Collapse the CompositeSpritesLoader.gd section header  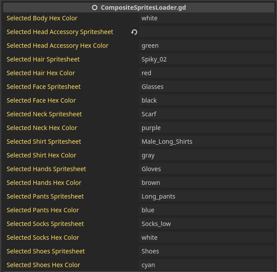[x=138, y=8]
